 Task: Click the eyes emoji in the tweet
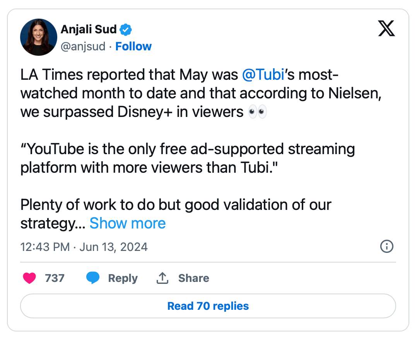click(x=257, y=112)
